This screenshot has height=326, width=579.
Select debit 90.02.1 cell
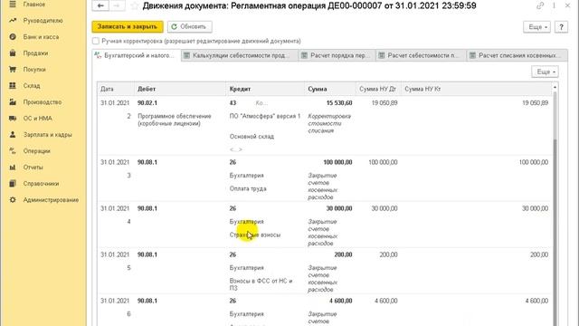(x=147, y=103)
